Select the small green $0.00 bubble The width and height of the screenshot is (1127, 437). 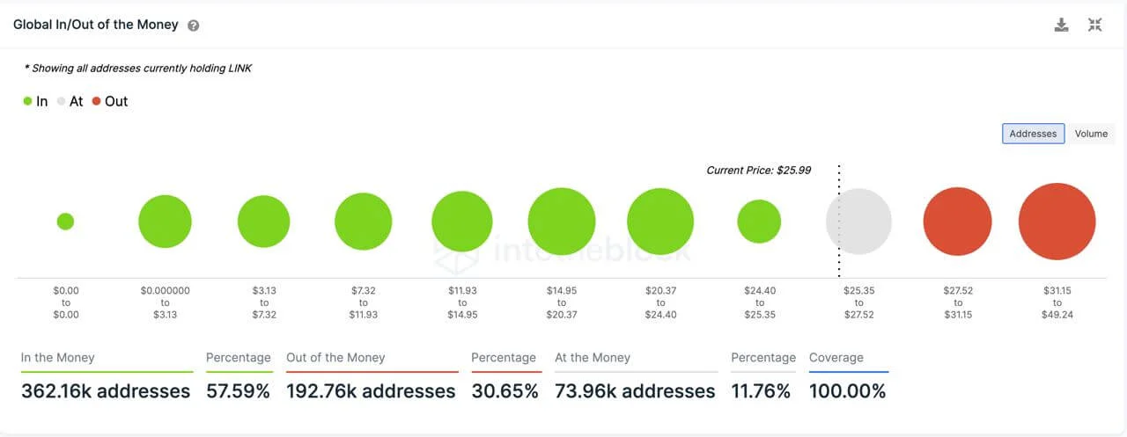click(x=65, y=222)
